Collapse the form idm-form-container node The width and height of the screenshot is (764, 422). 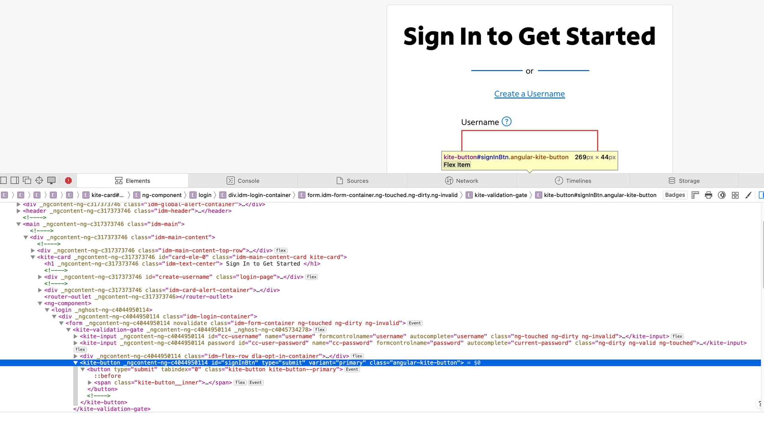(61, 323)
